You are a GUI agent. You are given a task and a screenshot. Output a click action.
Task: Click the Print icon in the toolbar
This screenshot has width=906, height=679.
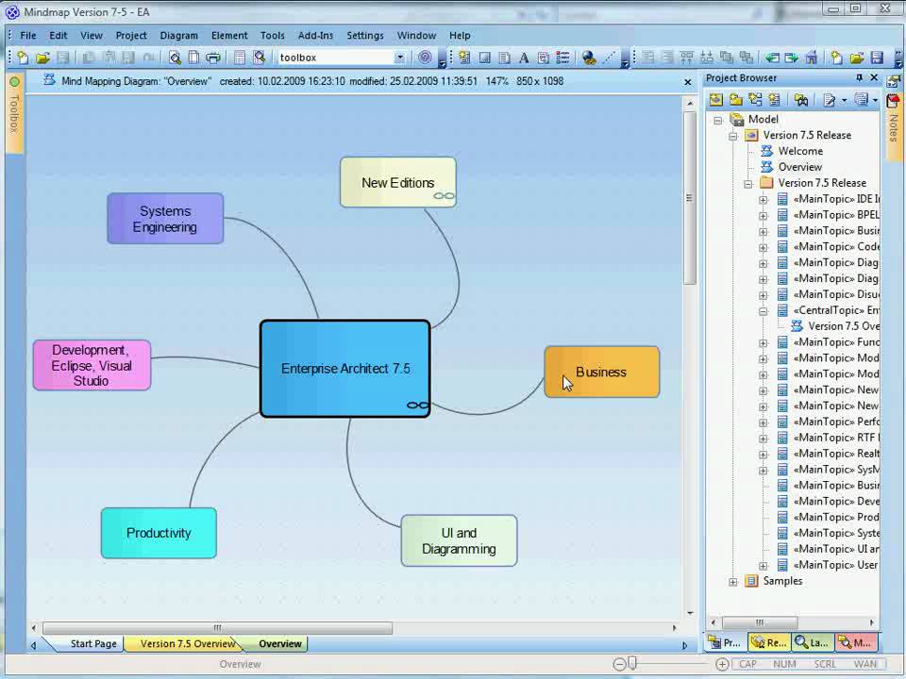click(213, 58)
